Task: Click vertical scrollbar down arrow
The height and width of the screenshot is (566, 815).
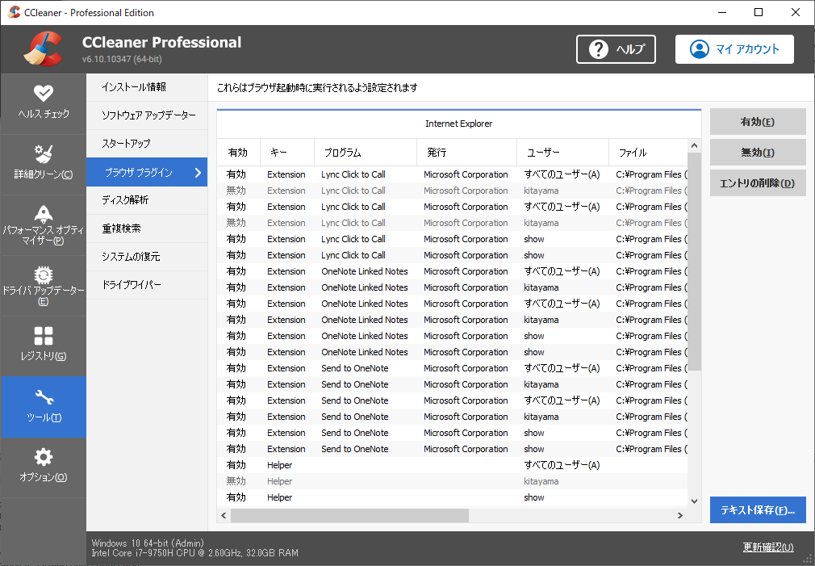Action: (694, 501)
